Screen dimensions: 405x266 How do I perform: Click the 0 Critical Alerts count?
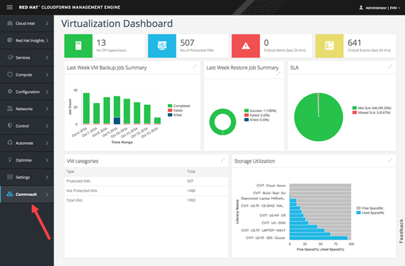(267, 42)
